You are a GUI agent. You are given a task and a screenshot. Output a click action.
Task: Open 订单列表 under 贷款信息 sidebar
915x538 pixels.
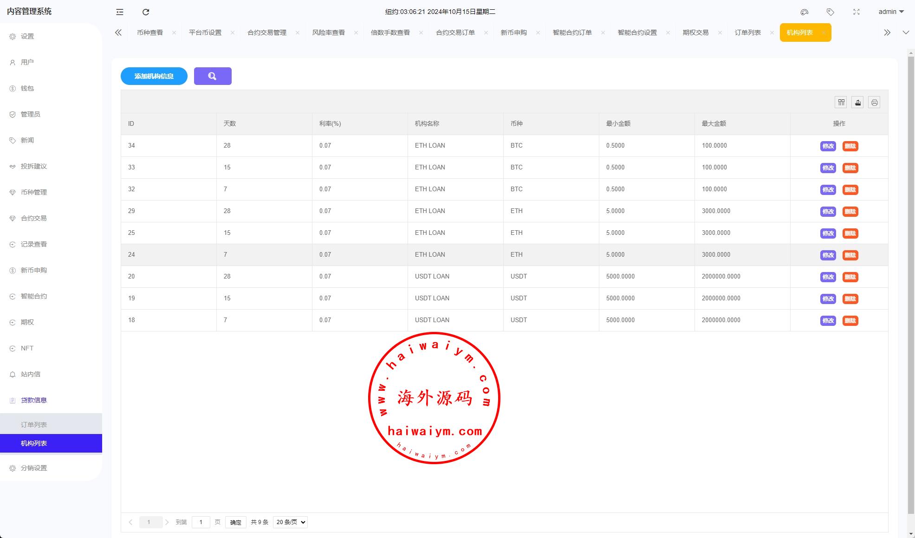coord(34,425)
